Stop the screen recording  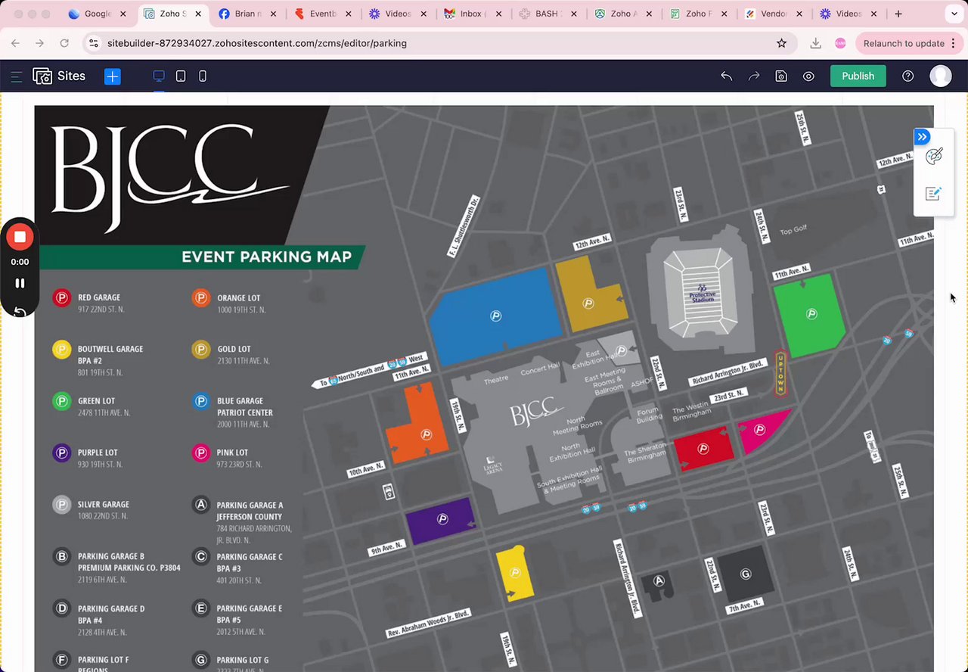(20, 237)
